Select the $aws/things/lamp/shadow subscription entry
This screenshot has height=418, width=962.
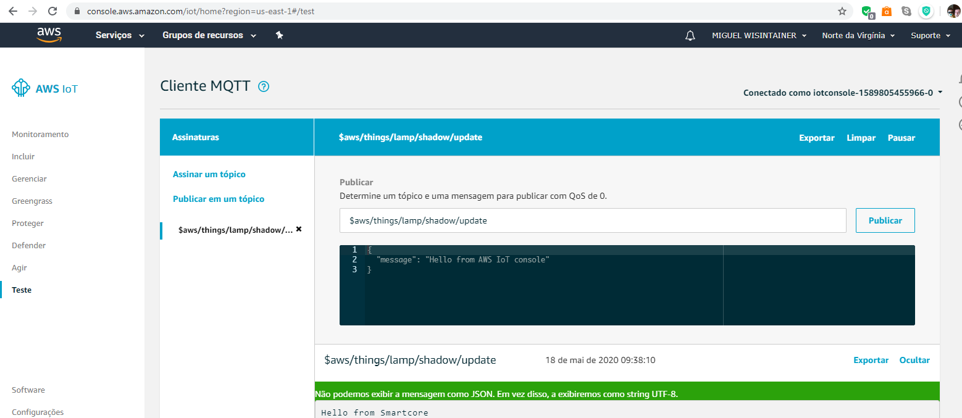[235, 230]
